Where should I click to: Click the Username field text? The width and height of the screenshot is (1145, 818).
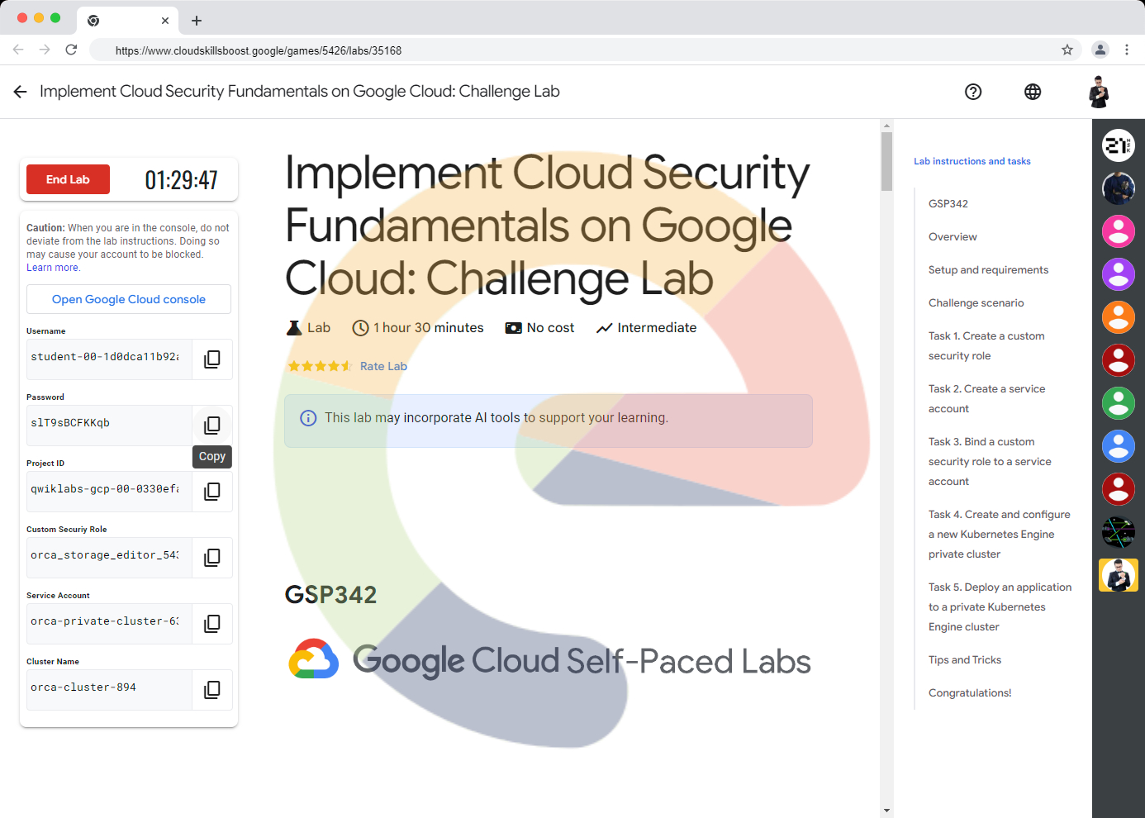(x=105, y=357)
